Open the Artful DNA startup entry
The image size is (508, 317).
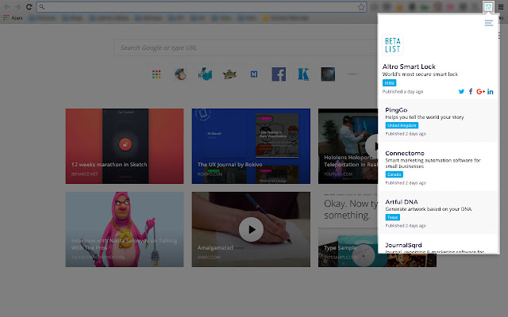pyautogui.click(x=437, y=213)
